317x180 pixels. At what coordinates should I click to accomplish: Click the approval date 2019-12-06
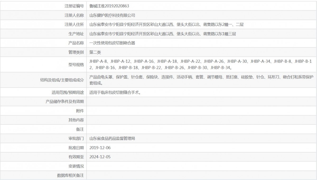tap(100, 148)
